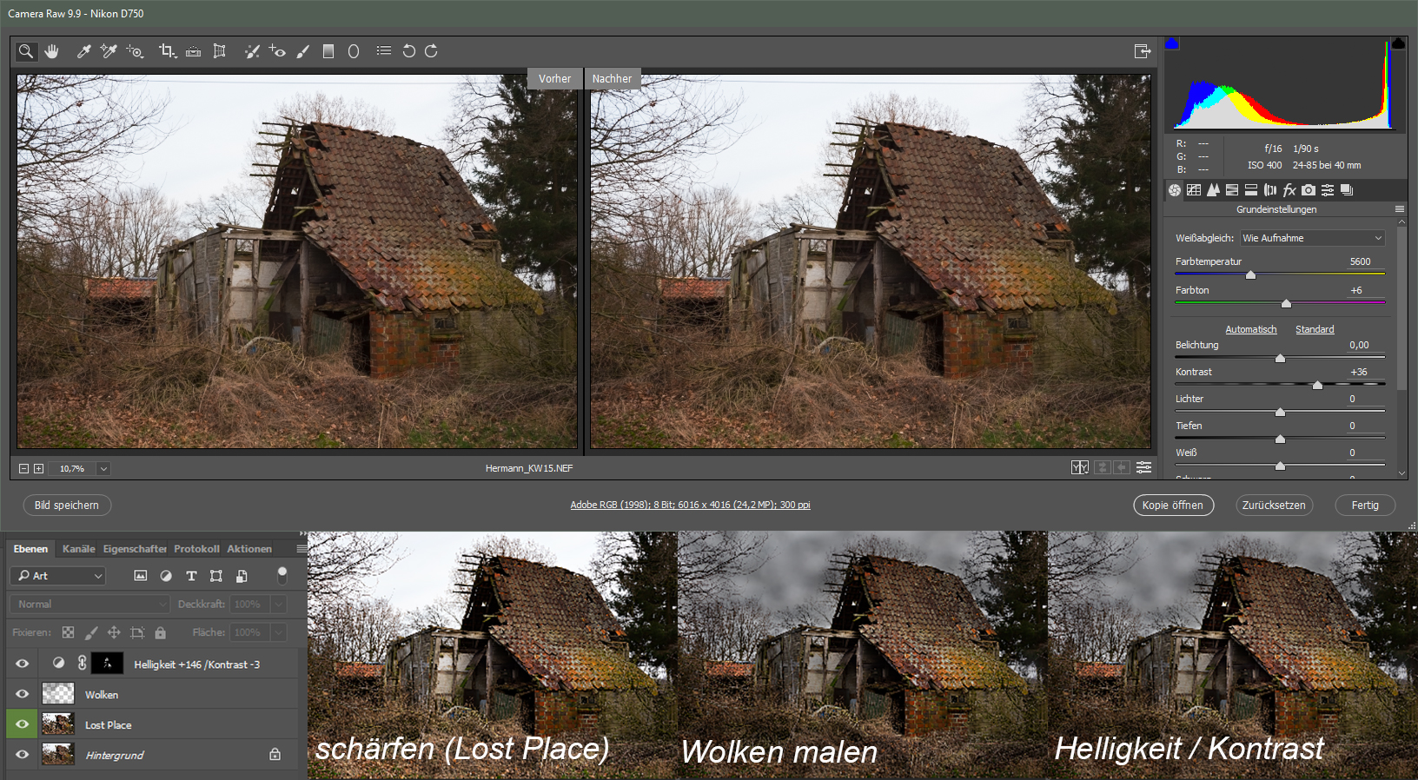Click the Fertig button
This screenshot has width=1418, height=780.
(1365, 505)
